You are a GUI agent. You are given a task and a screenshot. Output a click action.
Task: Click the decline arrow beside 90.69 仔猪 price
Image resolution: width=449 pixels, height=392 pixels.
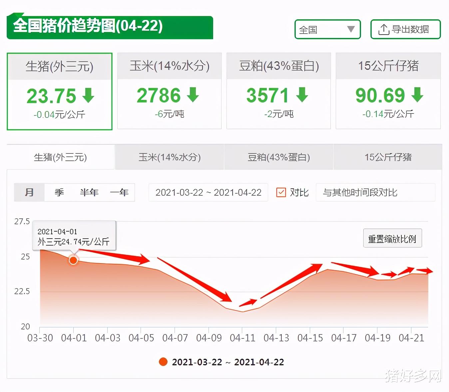[x=417, y=96]
